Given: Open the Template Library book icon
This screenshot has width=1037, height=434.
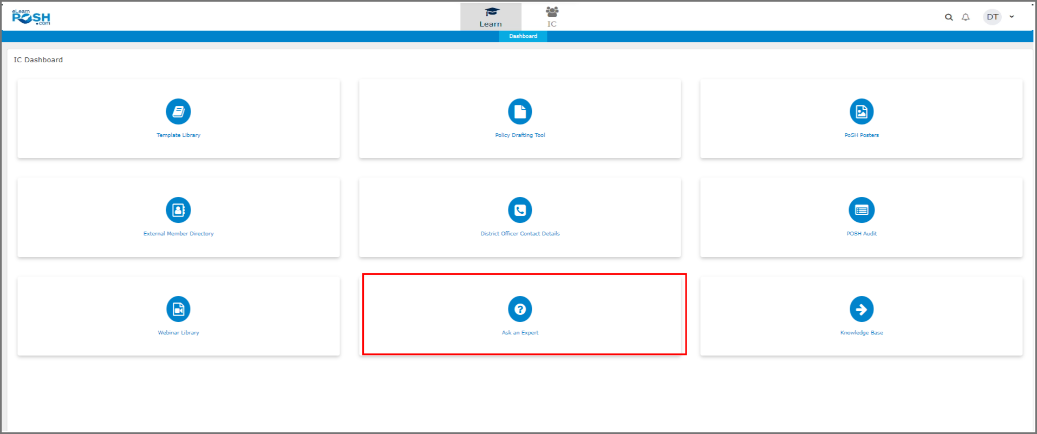Looking at the screenshot, I should (x=178, y=111).
